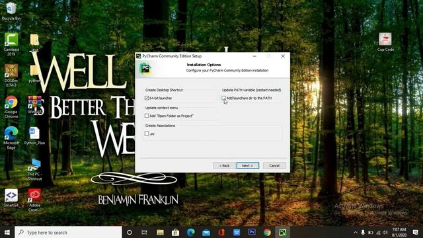Click the Next button in setup
This screenshot has width=423, height=238.
(x=248, y=166)
